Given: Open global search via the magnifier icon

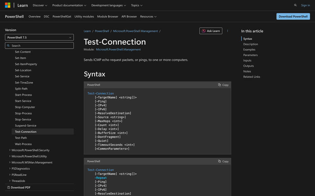Looking at the screenshot, I should (295, 5).
